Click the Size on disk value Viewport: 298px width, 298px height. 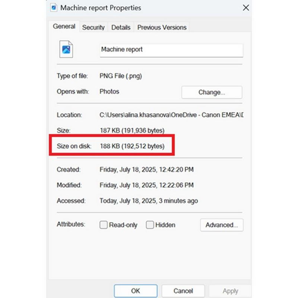point(132,146)
